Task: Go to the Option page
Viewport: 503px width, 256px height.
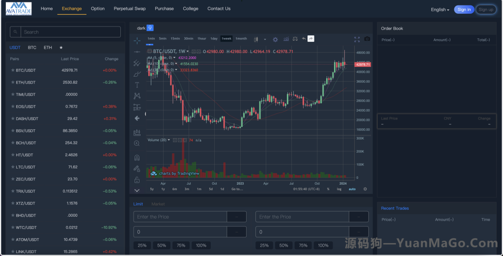Action: coord(98,9)
